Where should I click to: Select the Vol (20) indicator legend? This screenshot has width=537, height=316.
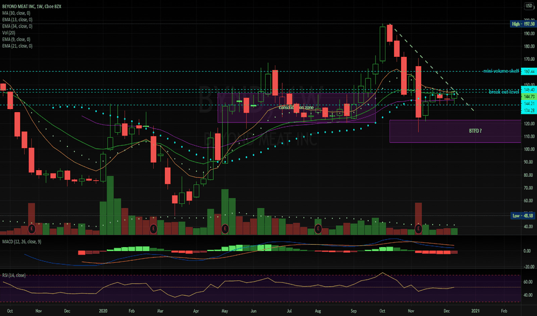(x=9, y=33)
